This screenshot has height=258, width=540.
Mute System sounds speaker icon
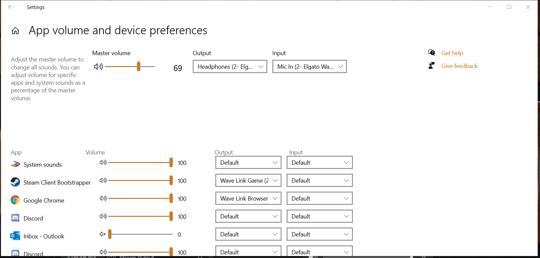tap(103, 162)
